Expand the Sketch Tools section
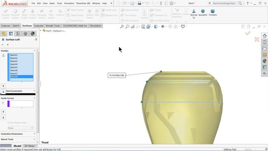The width and height of the screenshot is (268, 151). pyautogui.click(x=34, y=139)
